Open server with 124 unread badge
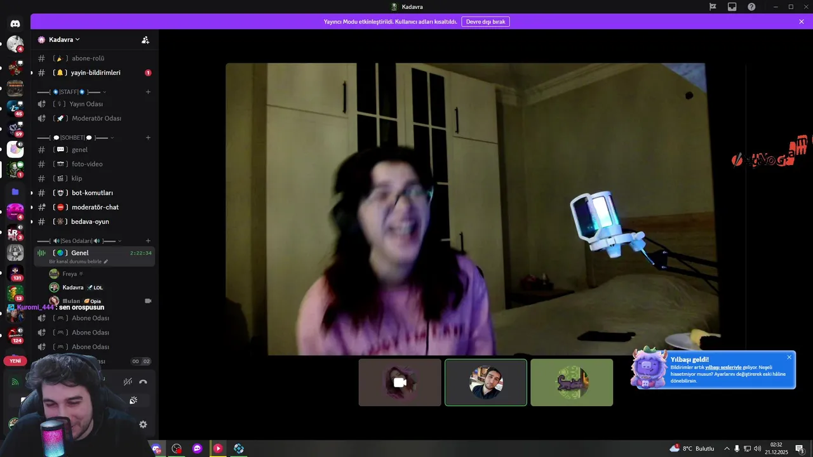Image resolution: width=813 pixels, height=457 pixels. pos(15,335)
